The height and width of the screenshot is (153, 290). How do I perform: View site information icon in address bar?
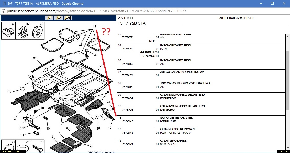point(3,11)
